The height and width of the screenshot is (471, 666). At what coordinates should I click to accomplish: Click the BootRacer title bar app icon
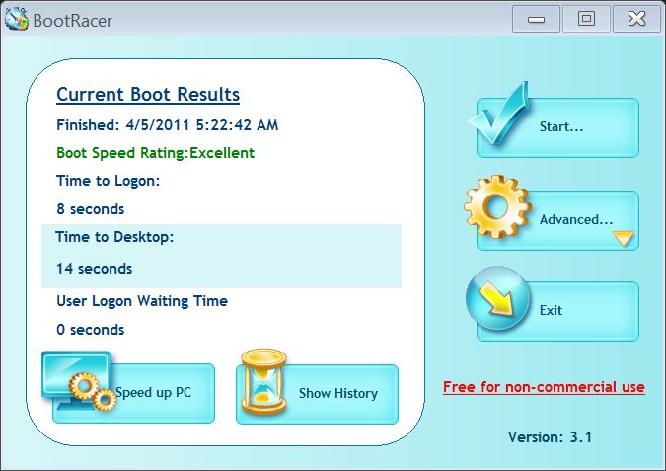coord(16,19)
